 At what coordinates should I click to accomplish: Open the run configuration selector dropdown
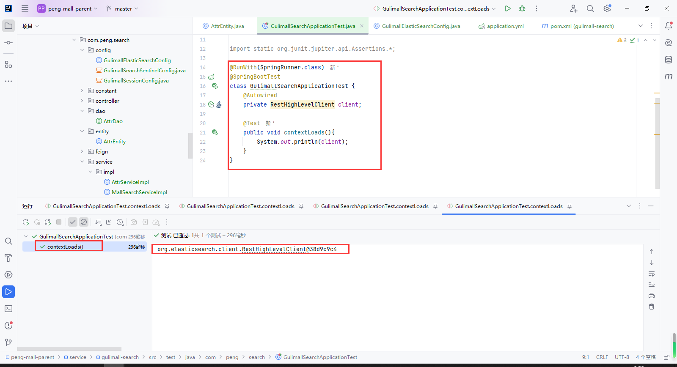[435, 8]
